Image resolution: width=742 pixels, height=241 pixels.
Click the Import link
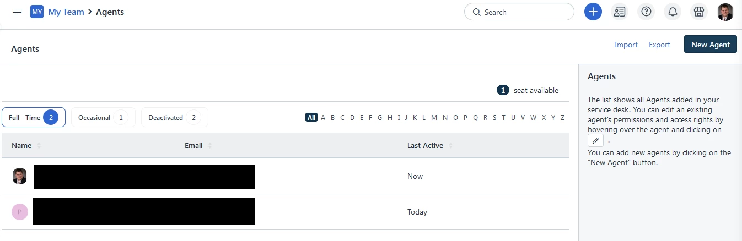tap(626, 45)
